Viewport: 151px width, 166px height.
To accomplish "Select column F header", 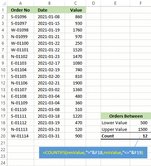I will click(x=140, y=3).
